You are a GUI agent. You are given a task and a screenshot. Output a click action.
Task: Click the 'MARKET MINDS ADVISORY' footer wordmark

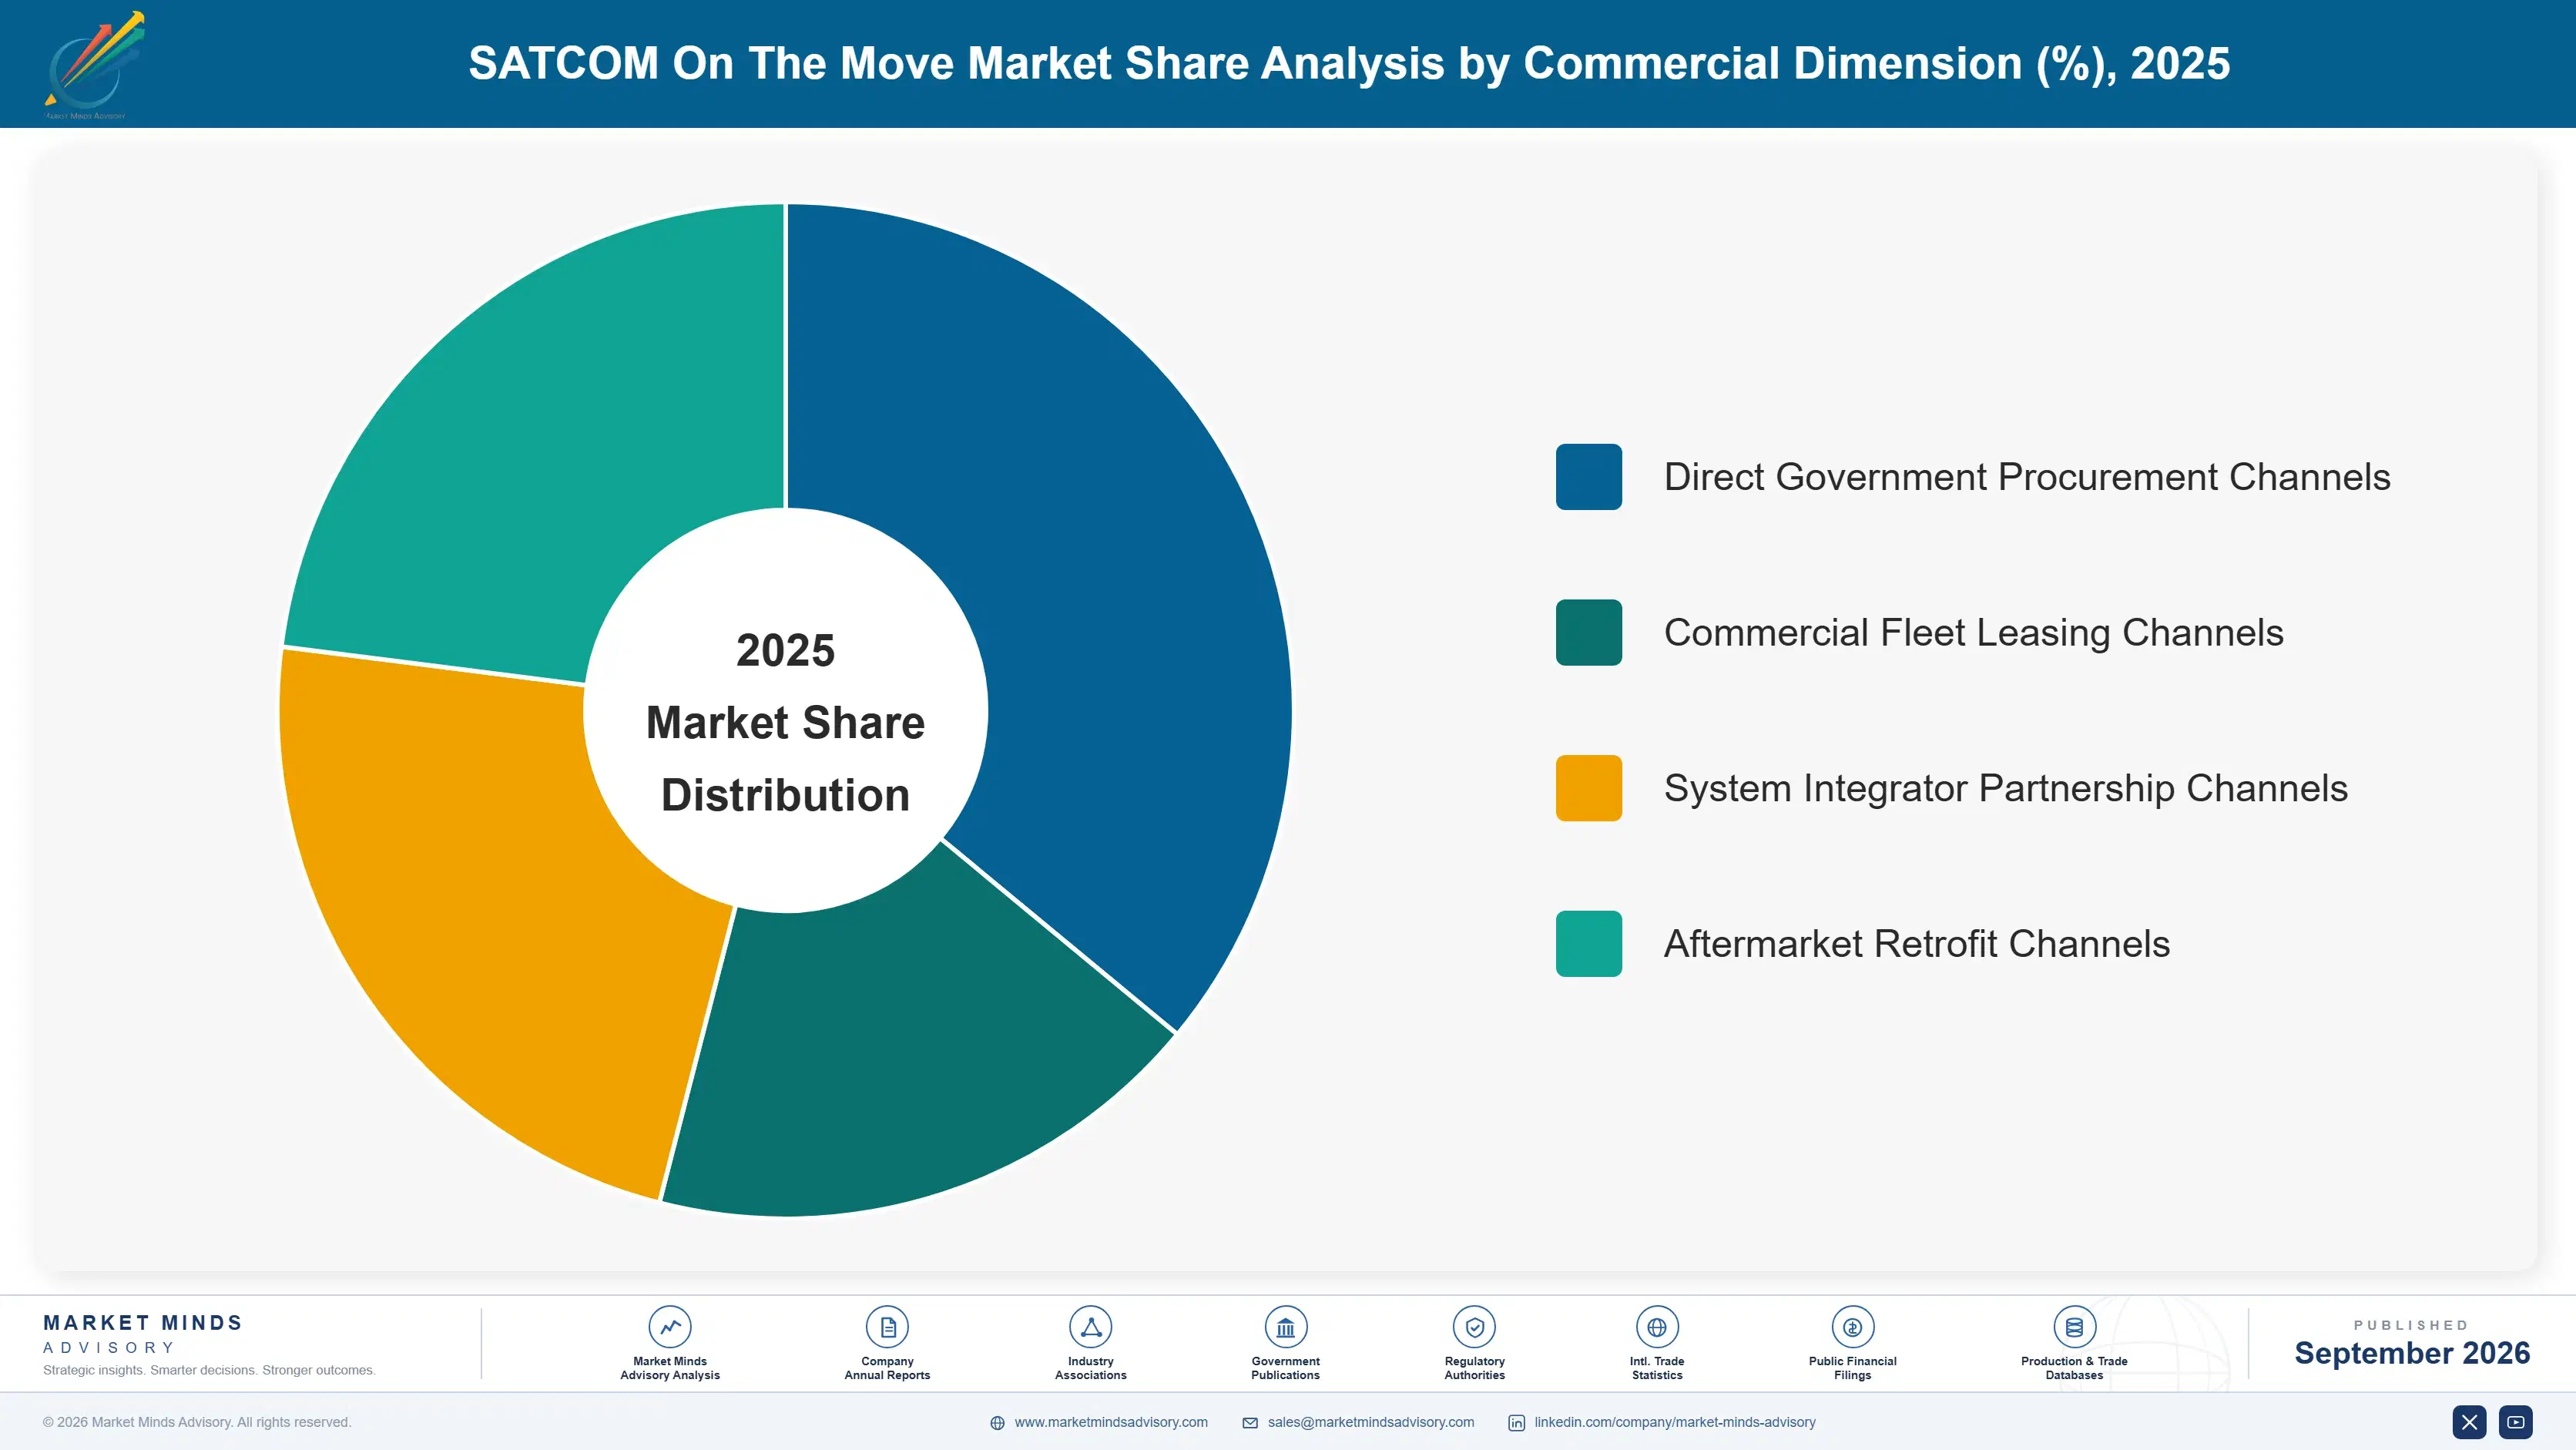coord(143,1334)
